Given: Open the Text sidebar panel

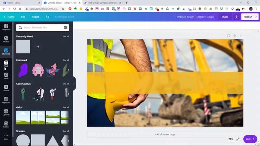Looking at the screenshot, I should pos(6,64).
